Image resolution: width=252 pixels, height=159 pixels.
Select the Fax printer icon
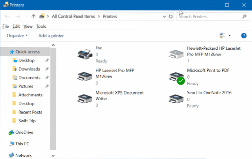pos(84,54)
